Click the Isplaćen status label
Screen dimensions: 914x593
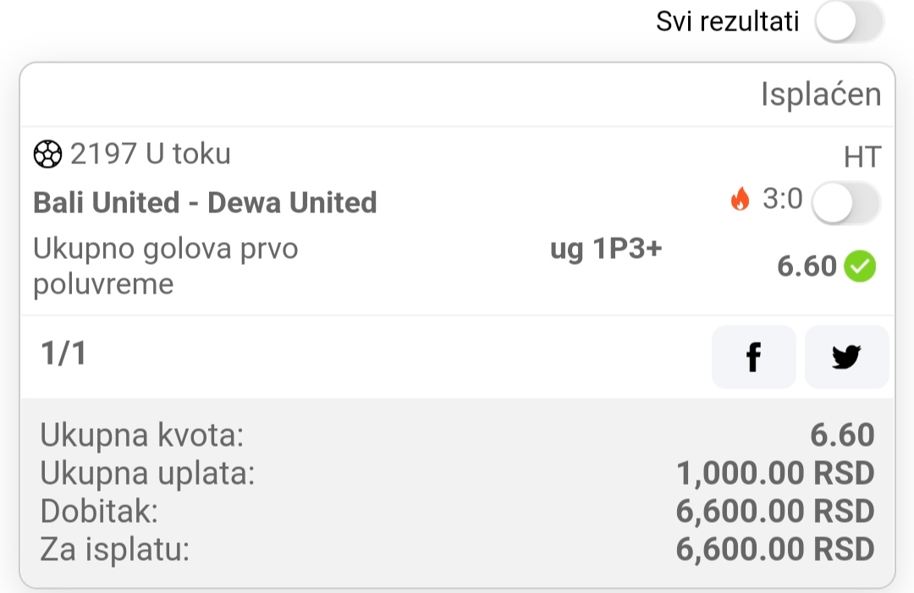point(821,94)
